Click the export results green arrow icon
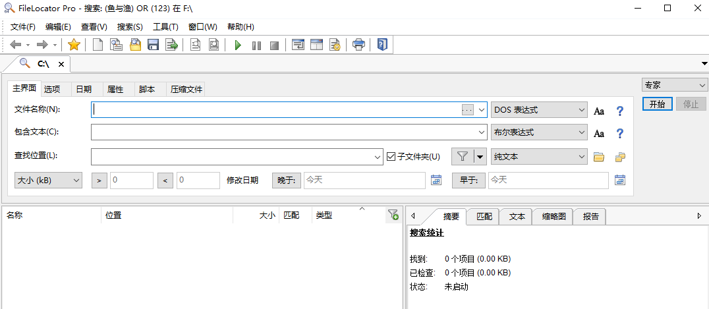 [x=171, y=45]
